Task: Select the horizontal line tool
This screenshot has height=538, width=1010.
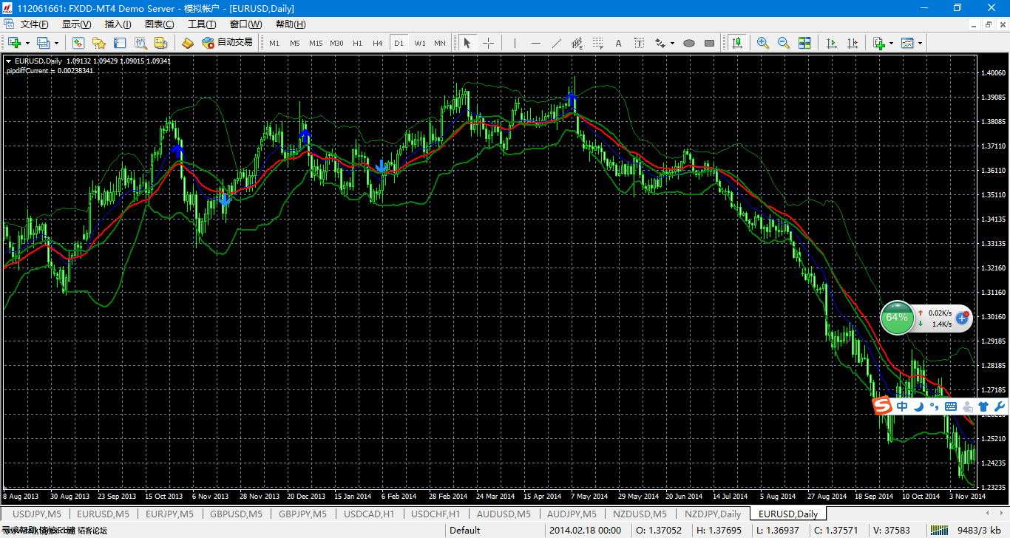Action: click(536, 43)
